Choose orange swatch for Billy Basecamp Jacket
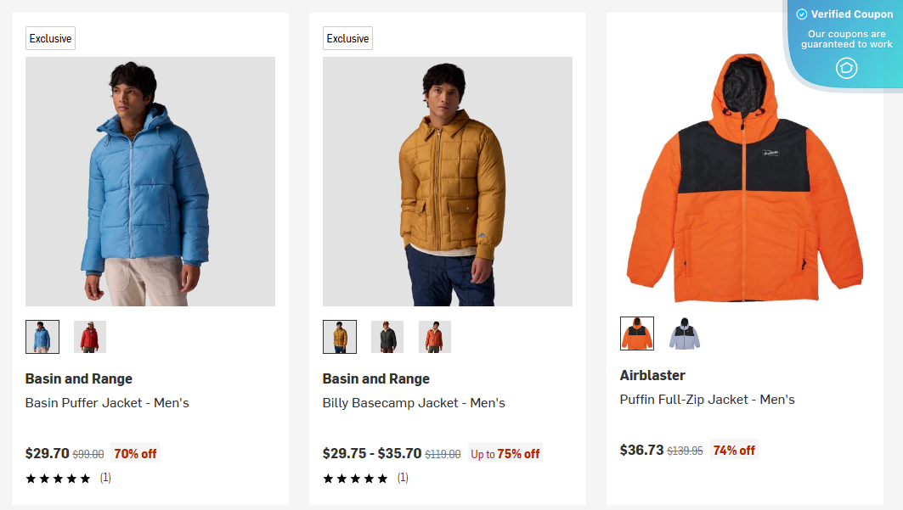Image resolution: width=903 pixels, height=510 pixels. pyautogui.click(x=435, y=337)
